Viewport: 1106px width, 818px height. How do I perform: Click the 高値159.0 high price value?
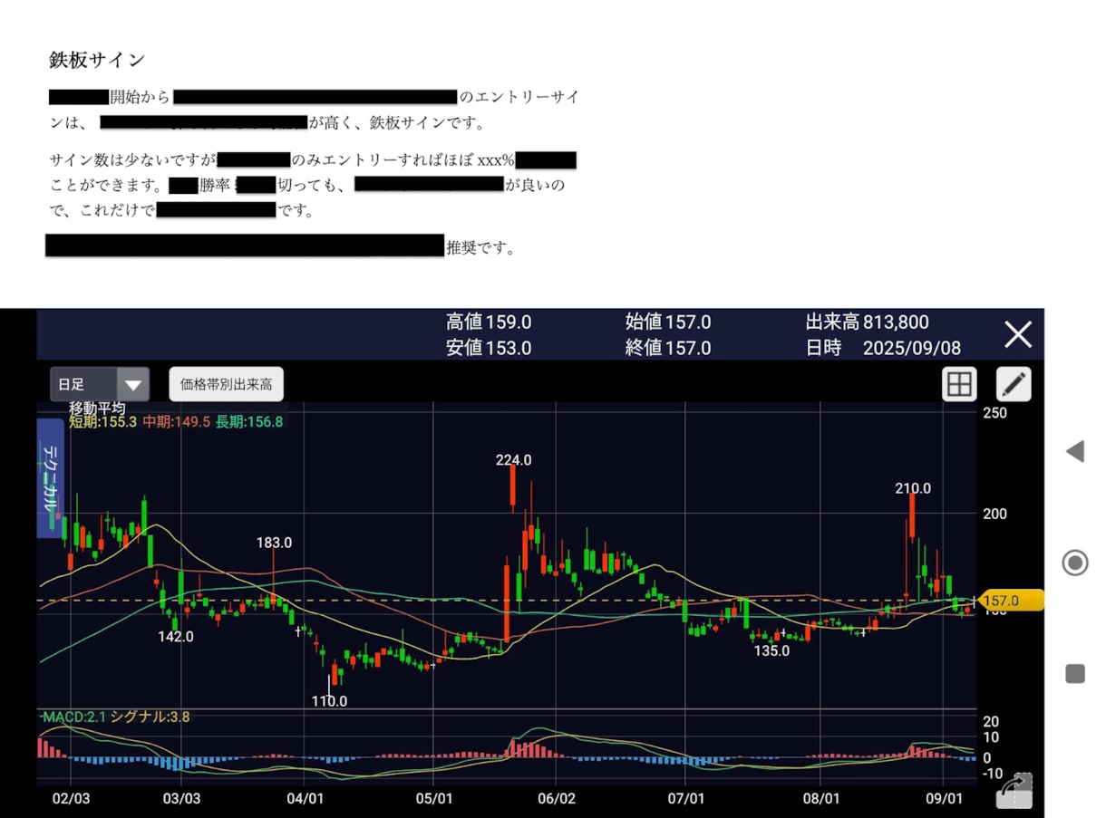(489, 322)
